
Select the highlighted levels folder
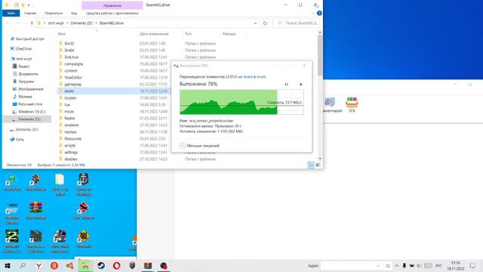69,91
